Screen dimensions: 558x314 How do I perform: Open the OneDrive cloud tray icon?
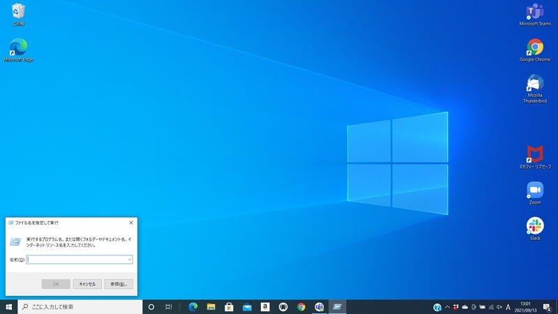[465, 307]
